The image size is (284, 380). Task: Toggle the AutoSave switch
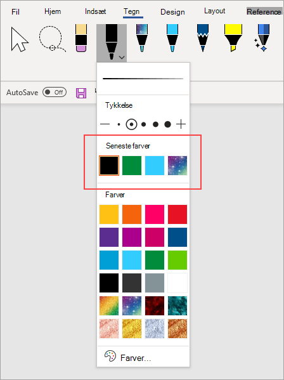(55, 92)
